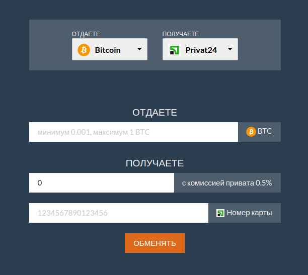This screenshot has width=308, height=275.
Task: Click the empty grey selector panel background
Action: pos(259,45)
